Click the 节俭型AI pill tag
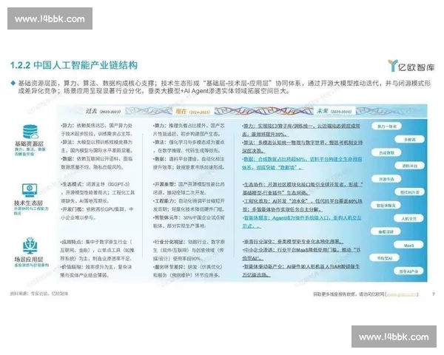 tap(385, 258)
